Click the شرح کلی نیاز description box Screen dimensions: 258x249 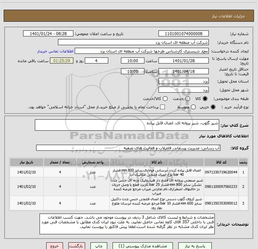[127, 125]
